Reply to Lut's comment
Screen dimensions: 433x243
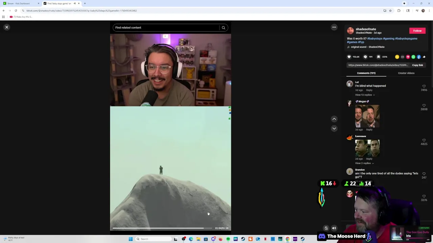point(369,90)
